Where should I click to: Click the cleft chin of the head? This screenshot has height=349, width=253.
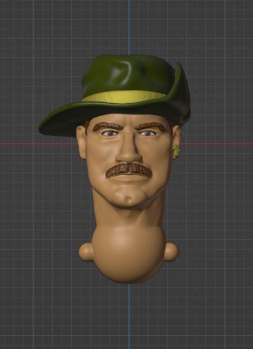point(129,198)
